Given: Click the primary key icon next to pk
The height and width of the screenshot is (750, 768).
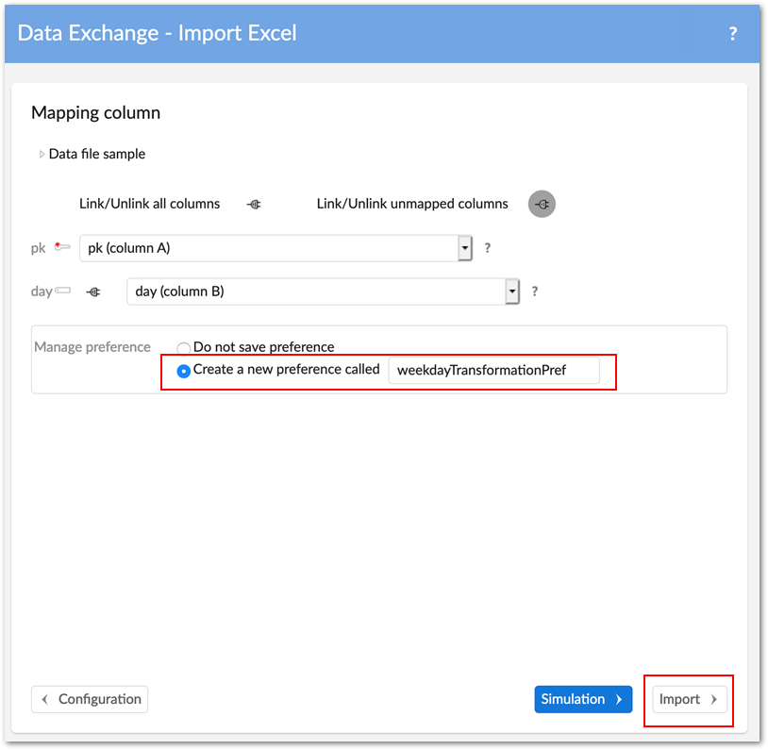Looking at the screenshot, I should (x=62, y=248).
